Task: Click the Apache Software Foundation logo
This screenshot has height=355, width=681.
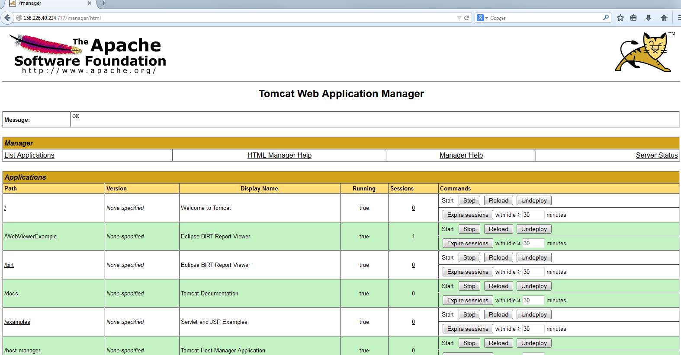Action: tap(88, 54)
